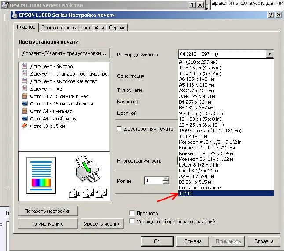
Task: Toggle Упрощенный организатор заданий checkbox
Action: [x=132, y=221]
